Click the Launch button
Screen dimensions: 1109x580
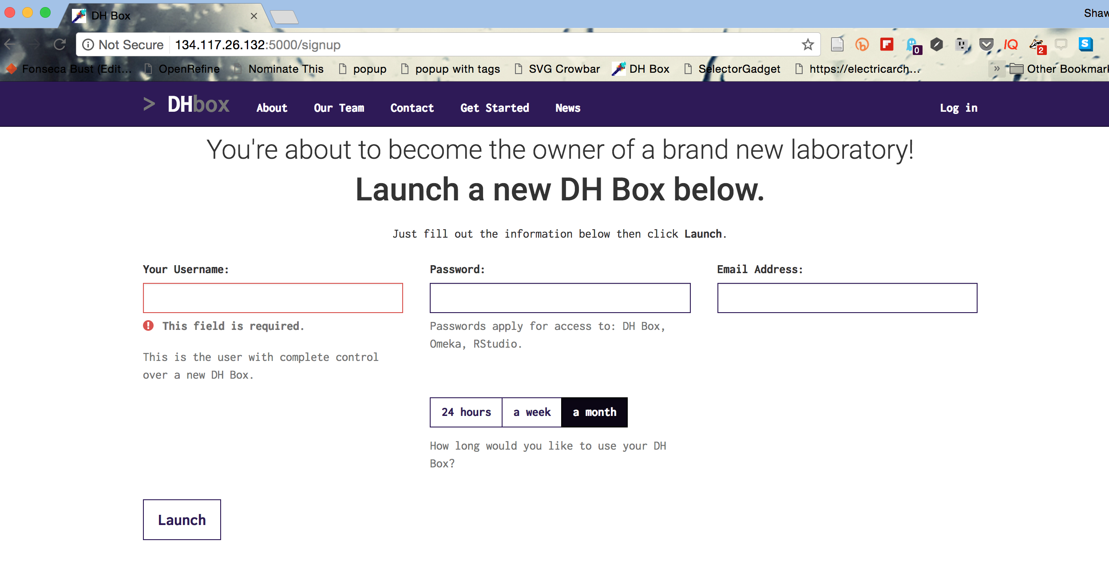click(182, 520)
